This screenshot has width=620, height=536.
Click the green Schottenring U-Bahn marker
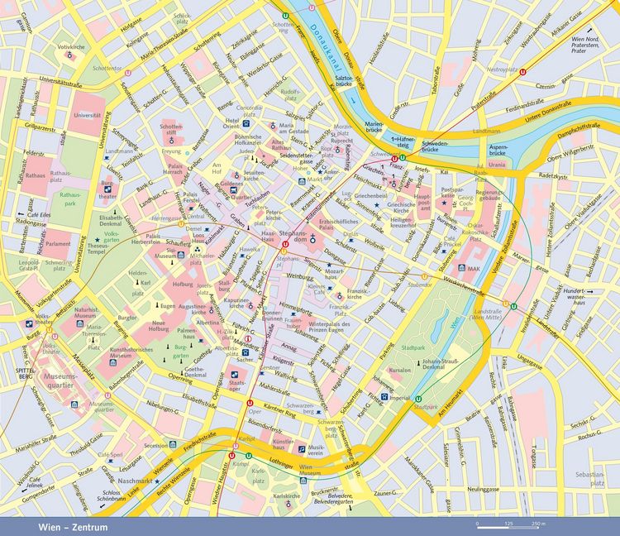285,16
